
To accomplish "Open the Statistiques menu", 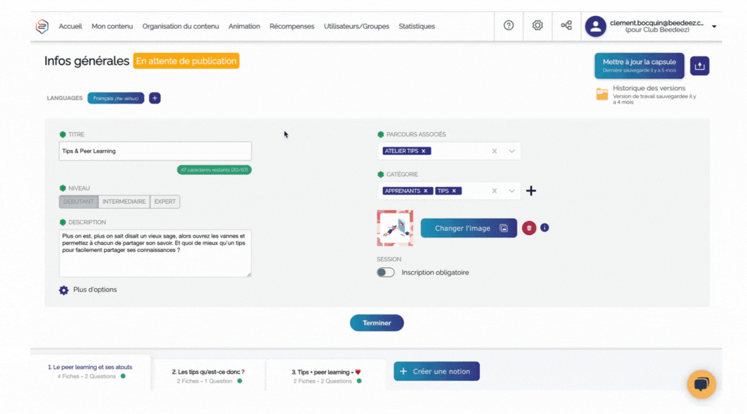I will click(416, 26).
